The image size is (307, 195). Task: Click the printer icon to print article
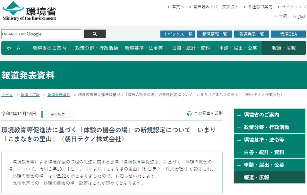190,114
